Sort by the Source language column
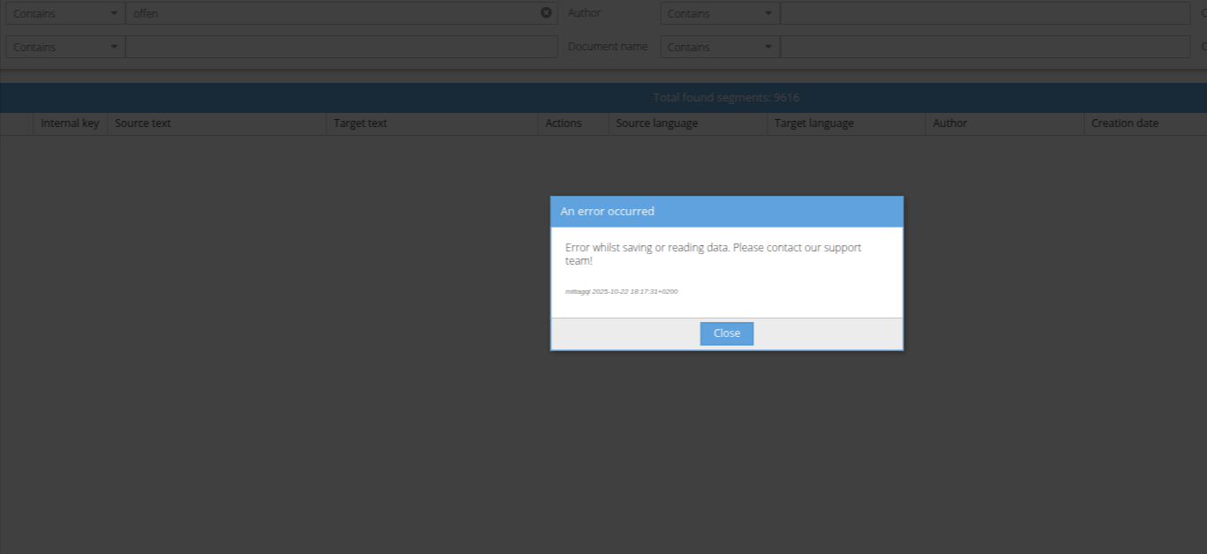The height and width of the screenshot is (554, 1207). pyautogui.click(x=687, y=124)
